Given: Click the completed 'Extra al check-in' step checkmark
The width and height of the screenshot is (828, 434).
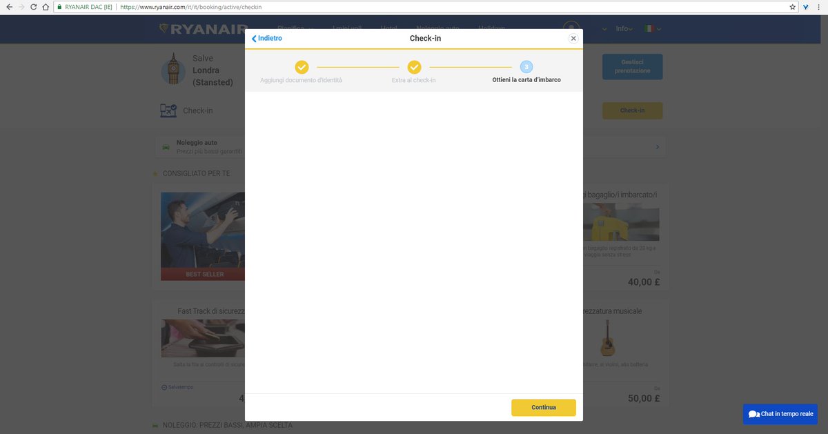Looking at the screenshot, I should [414, 67].
